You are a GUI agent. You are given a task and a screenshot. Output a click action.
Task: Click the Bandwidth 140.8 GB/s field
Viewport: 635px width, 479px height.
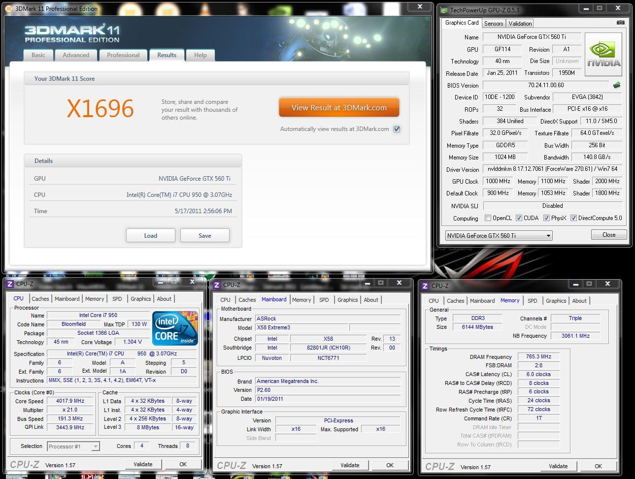pyautogui.click(x=597, y=157)
